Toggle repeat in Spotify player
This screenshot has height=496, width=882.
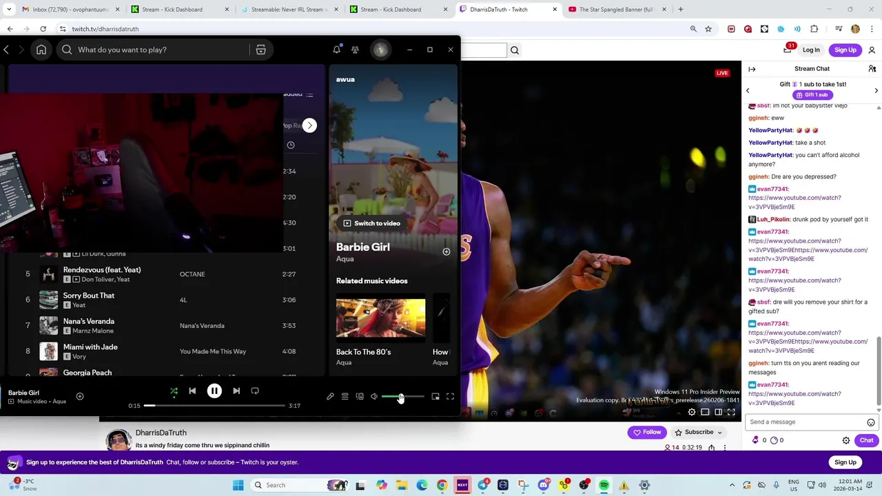pos(255,391)
